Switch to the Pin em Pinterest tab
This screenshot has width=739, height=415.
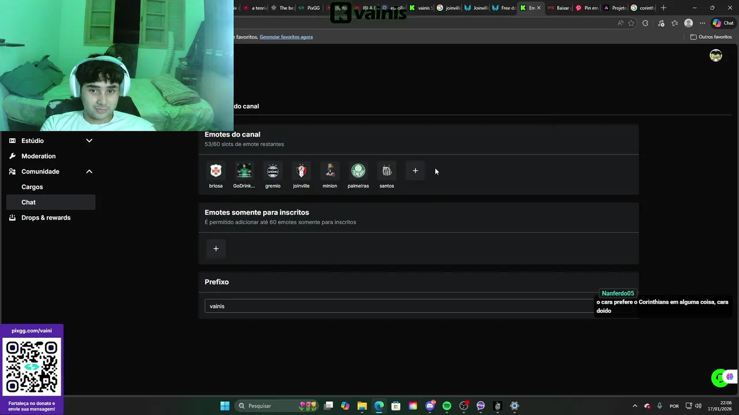click(x=587, y=8)
